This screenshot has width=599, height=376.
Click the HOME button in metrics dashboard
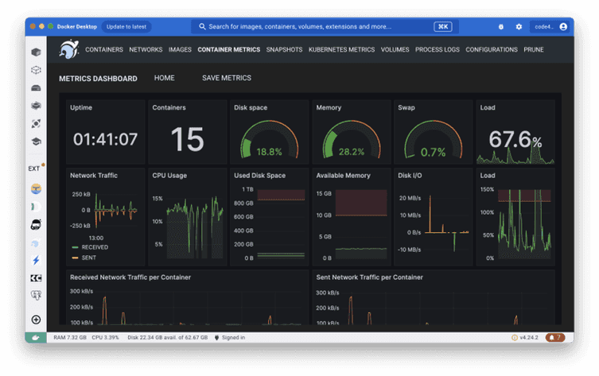tap(164, 78)
